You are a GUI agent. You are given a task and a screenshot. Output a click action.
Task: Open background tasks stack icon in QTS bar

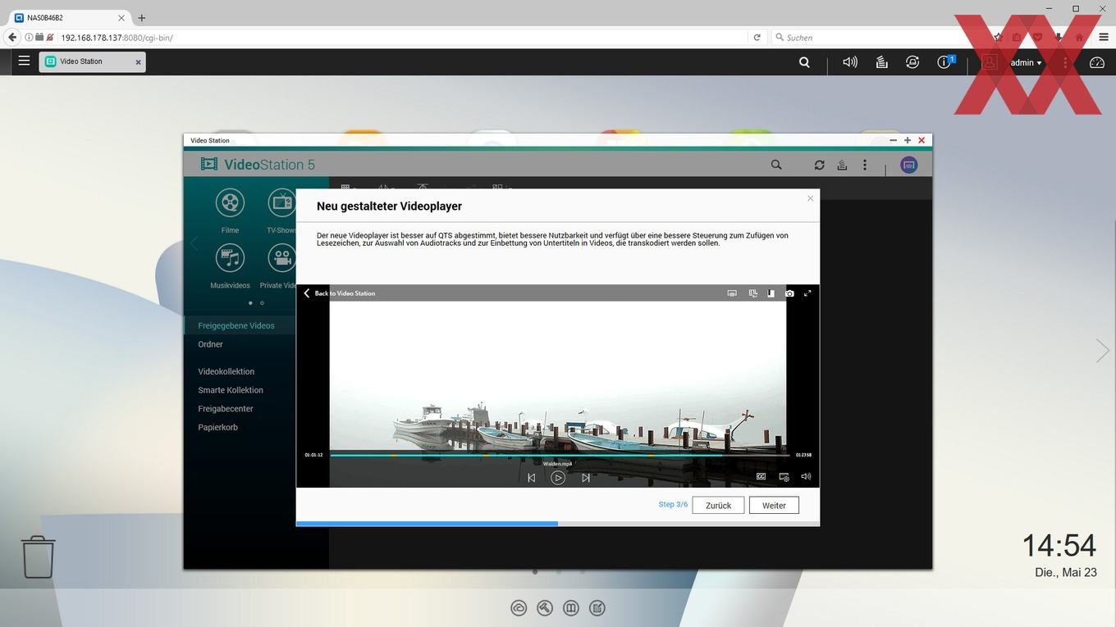[881, 62]
